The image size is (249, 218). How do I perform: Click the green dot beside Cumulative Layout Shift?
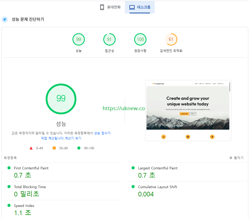[133, 187]
